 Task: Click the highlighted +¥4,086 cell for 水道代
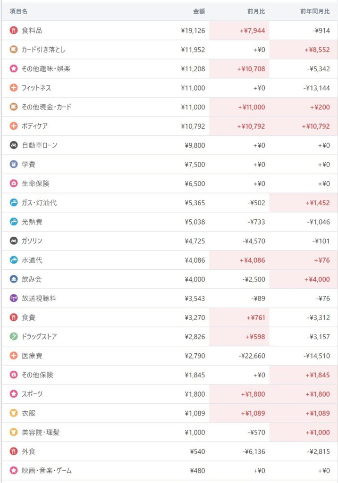tap(253, 260)
